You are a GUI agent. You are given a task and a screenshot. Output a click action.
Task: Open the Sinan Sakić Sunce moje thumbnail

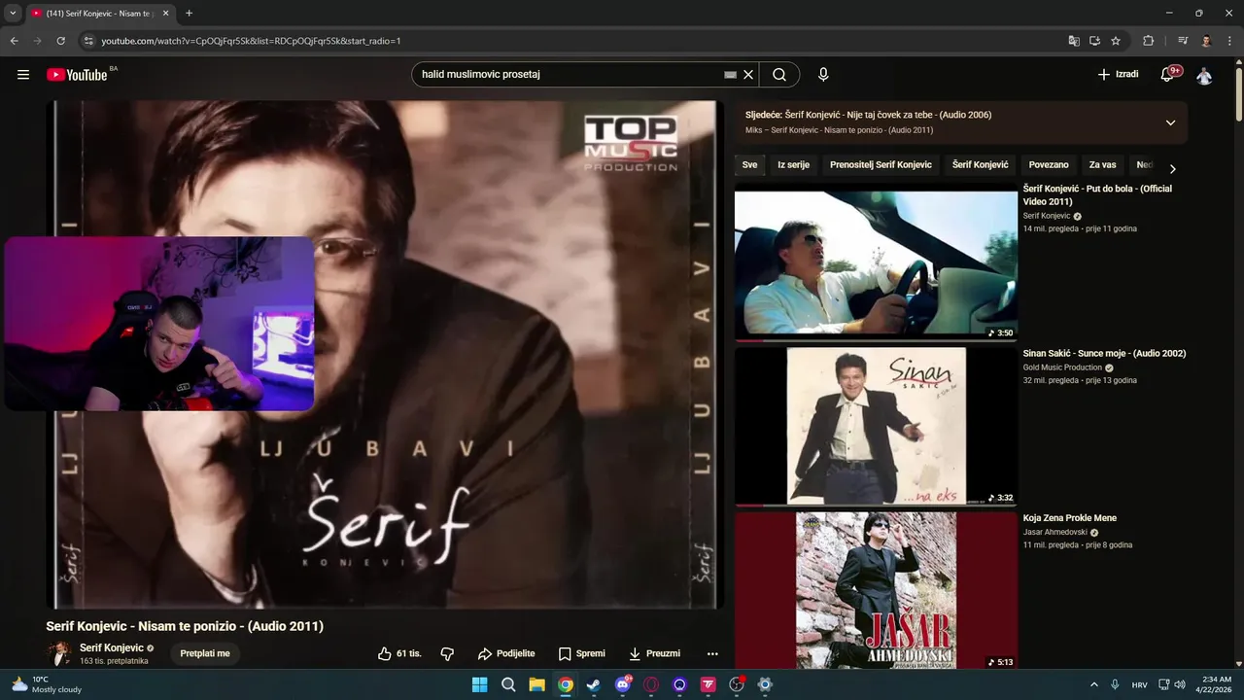pos(876,427)
